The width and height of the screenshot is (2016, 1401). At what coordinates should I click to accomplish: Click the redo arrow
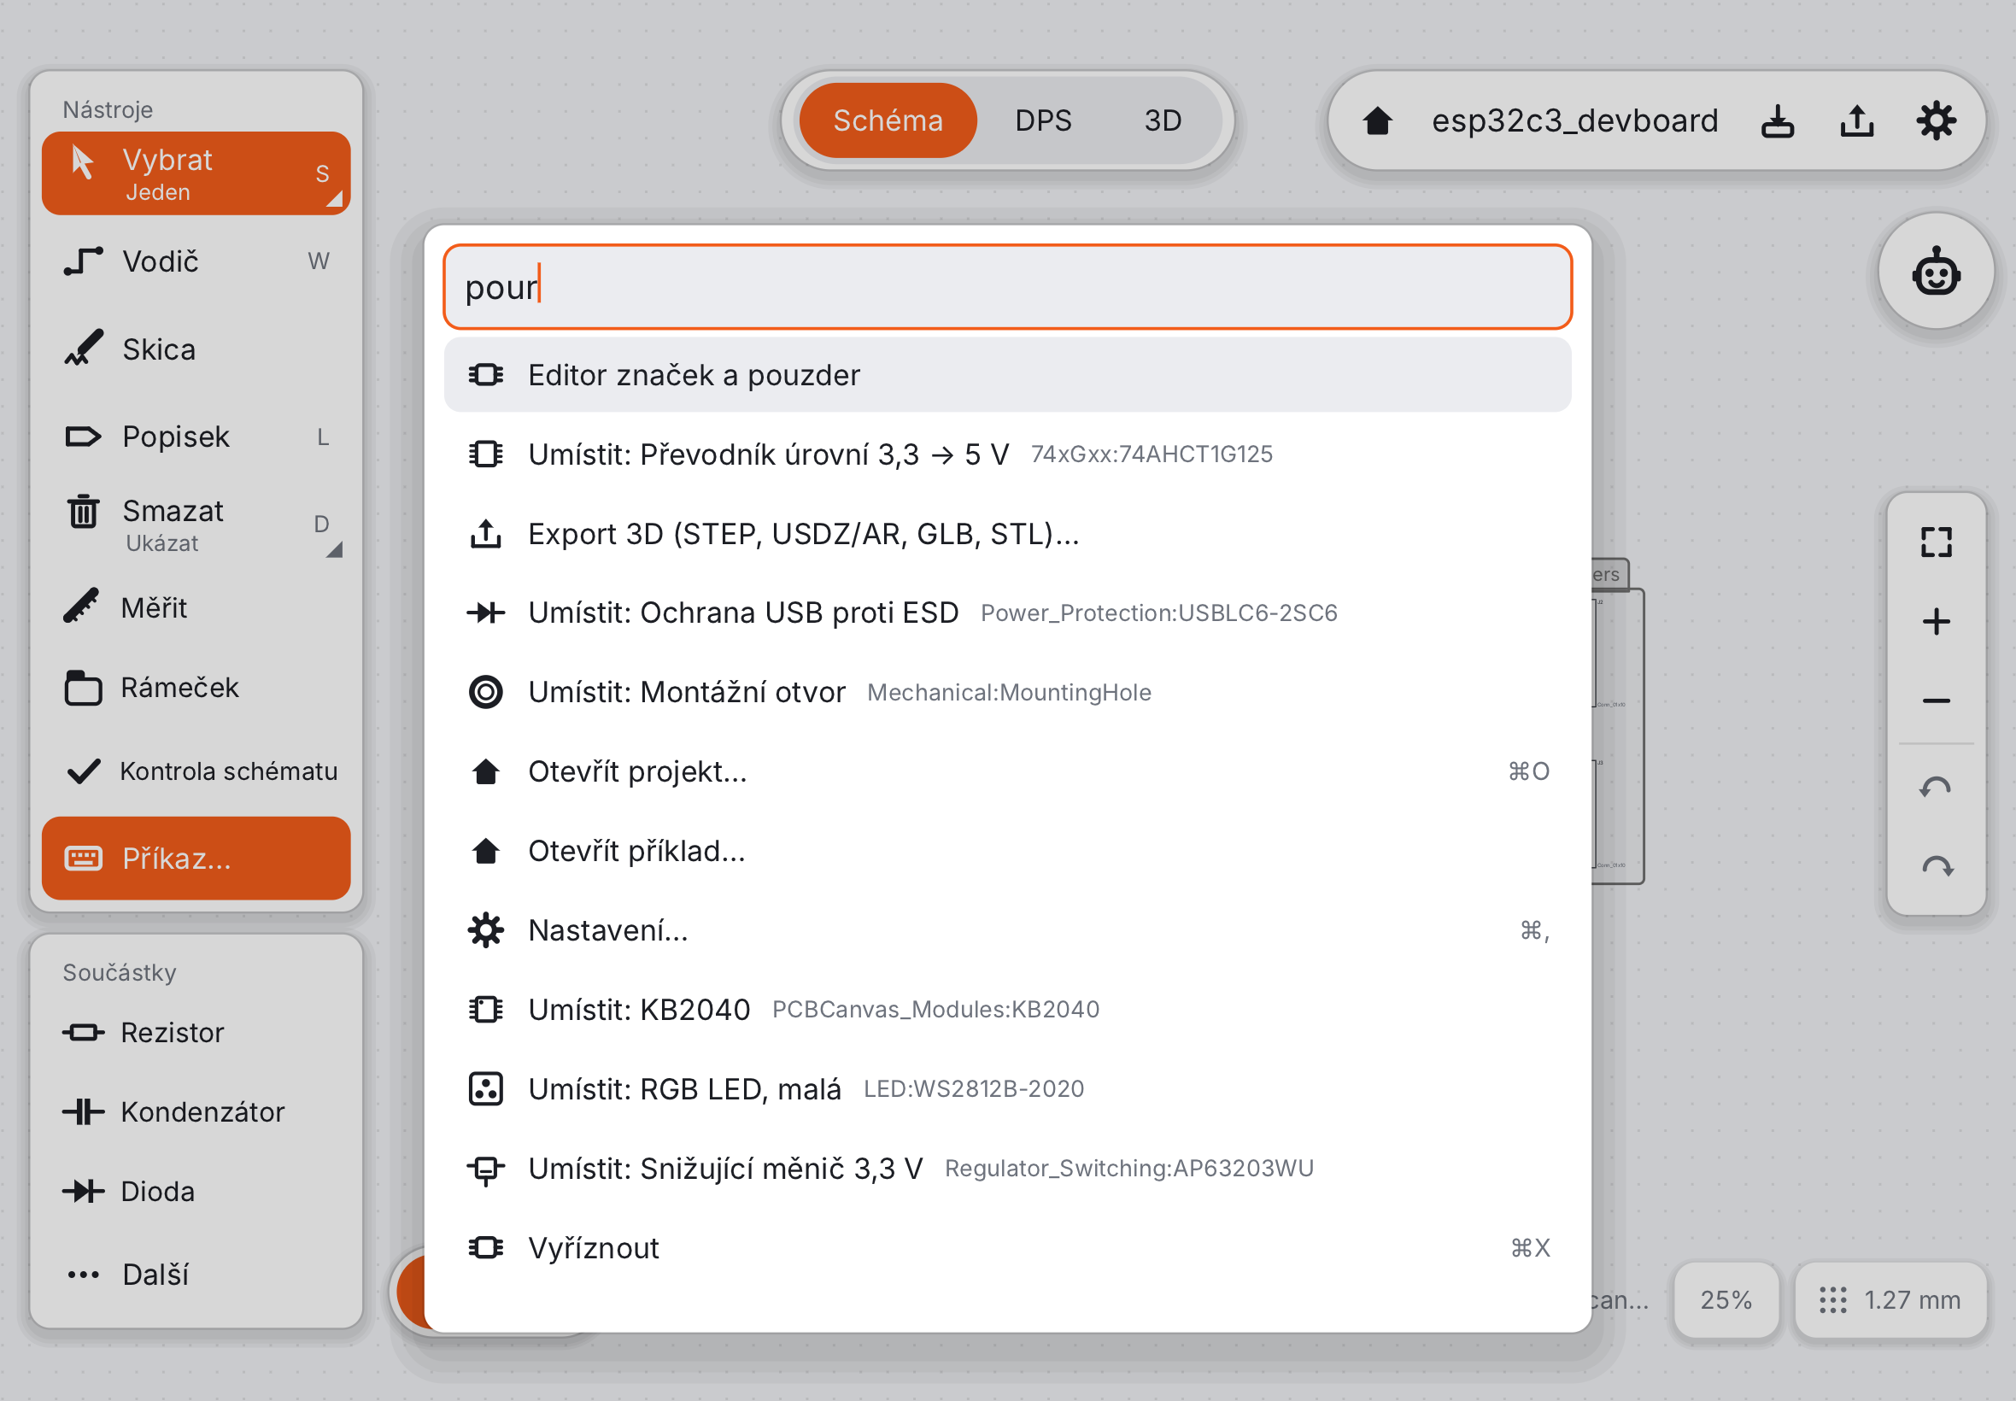1937,867
